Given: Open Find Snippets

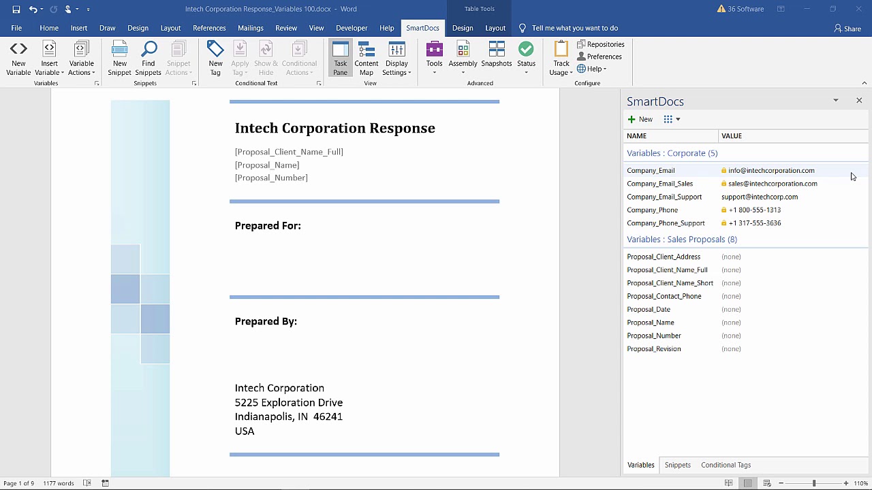Looking at the screenshot, I should coord(148,59).
